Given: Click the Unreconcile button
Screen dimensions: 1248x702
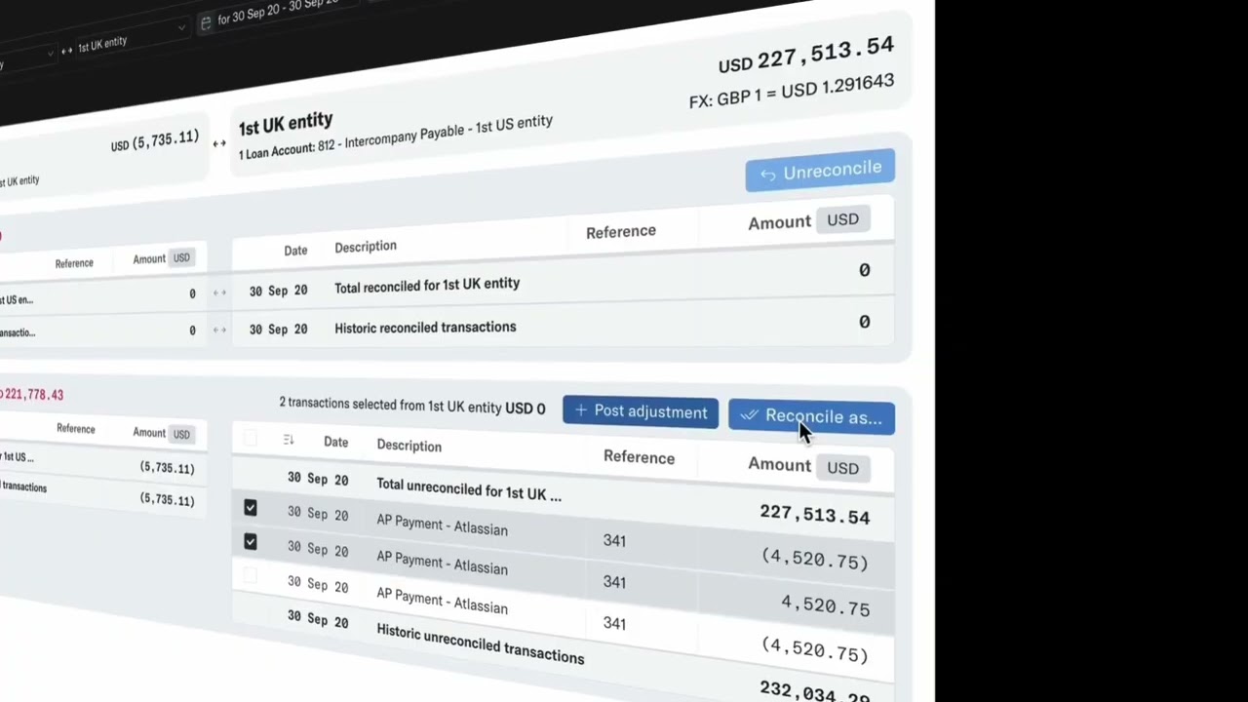Looking at the screenshot, I should pos(820,172).
